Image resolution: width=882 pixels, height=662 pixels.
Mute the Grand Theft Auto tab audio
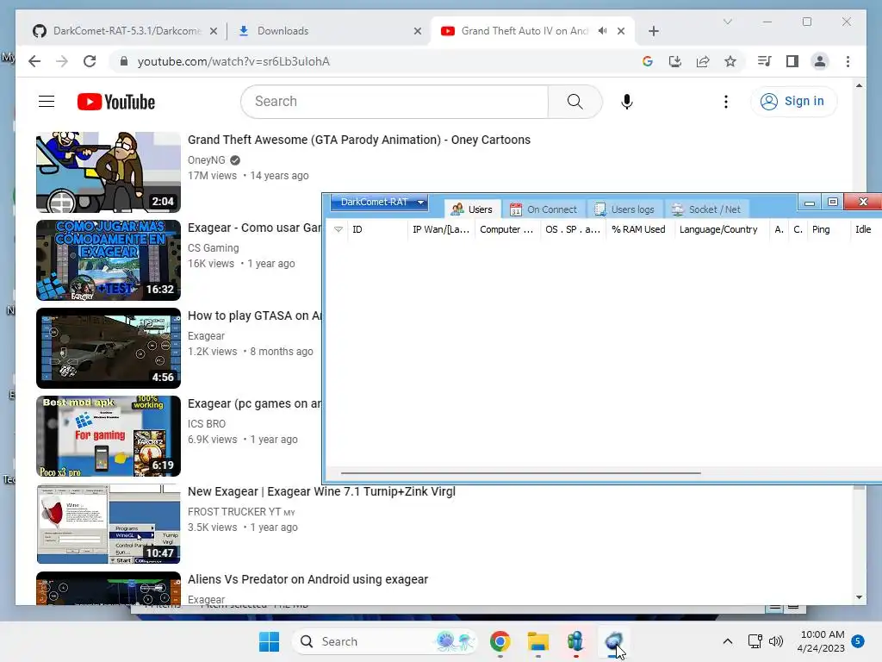click(602, 31)
